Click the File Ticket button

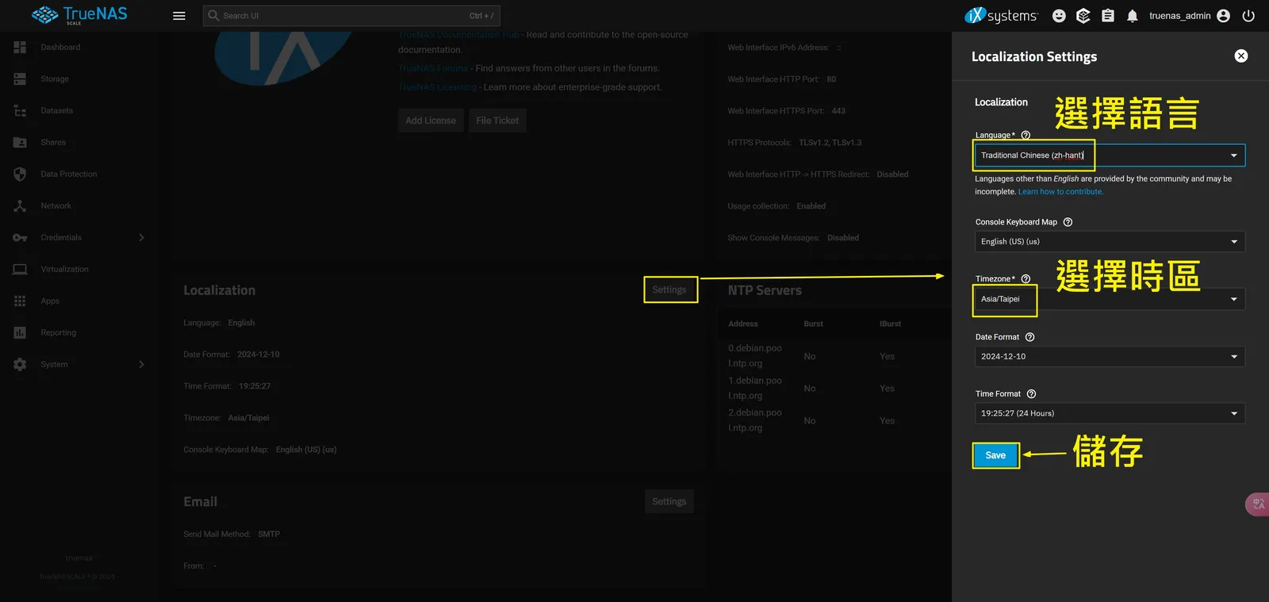497,121
